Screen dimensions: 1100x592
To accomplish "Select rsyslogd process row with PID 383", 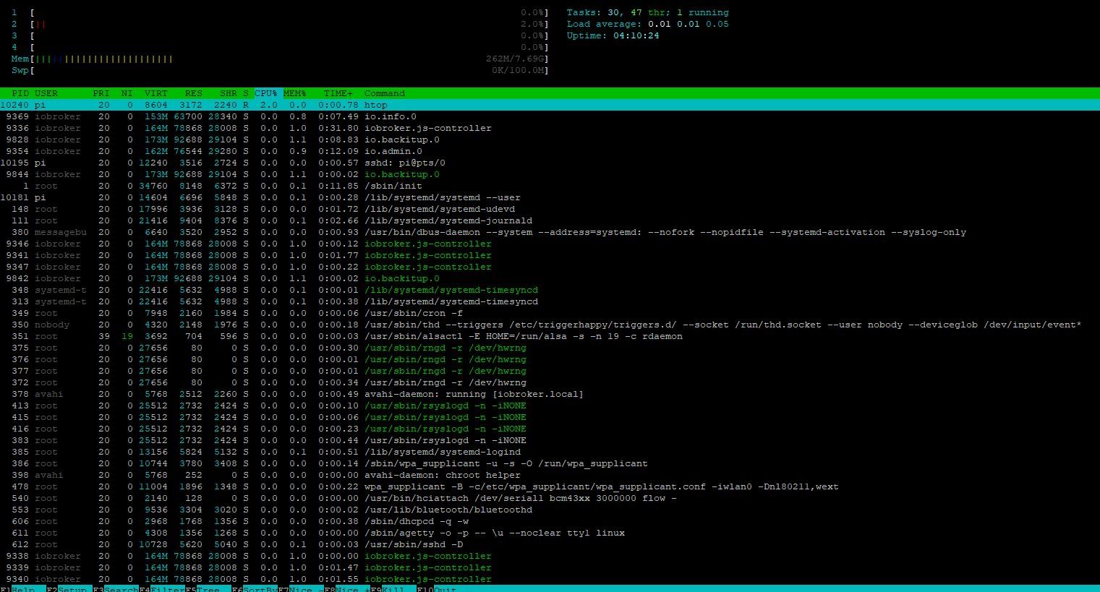I will click(550, 440).
